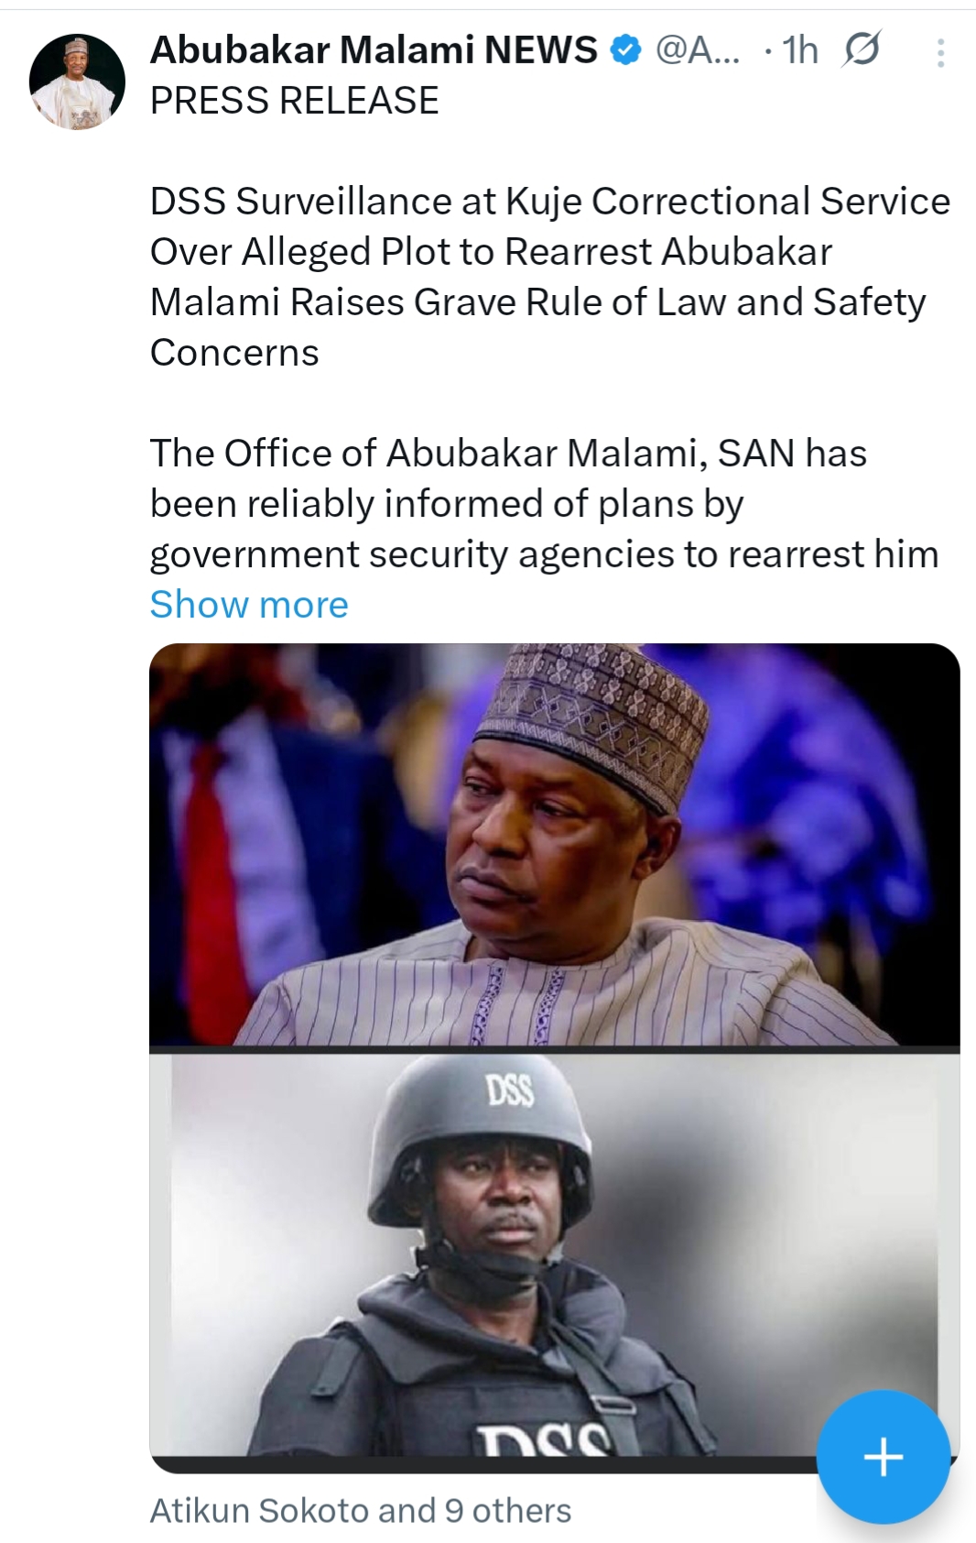Click the blue verified badge

[625, 50]
